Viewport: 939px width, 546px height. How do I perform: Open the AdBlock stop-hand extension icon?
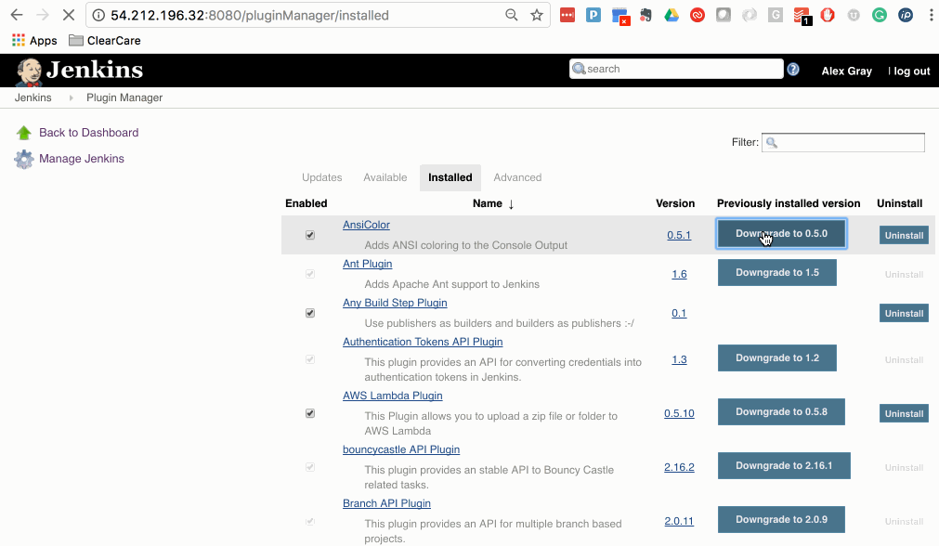828,15
